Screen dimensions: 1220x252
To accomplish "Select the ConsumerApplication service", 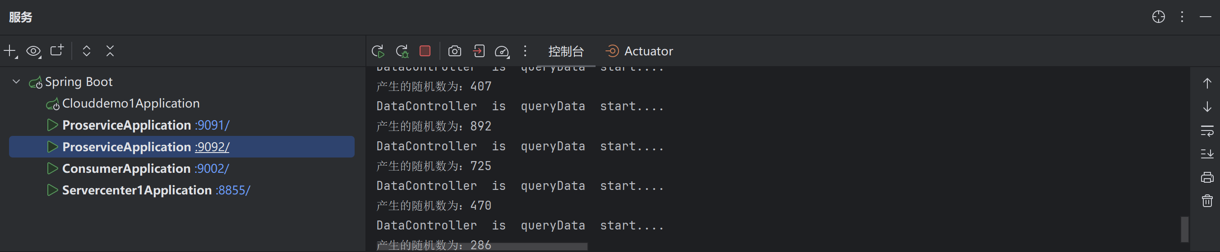I will pos(126,169).
